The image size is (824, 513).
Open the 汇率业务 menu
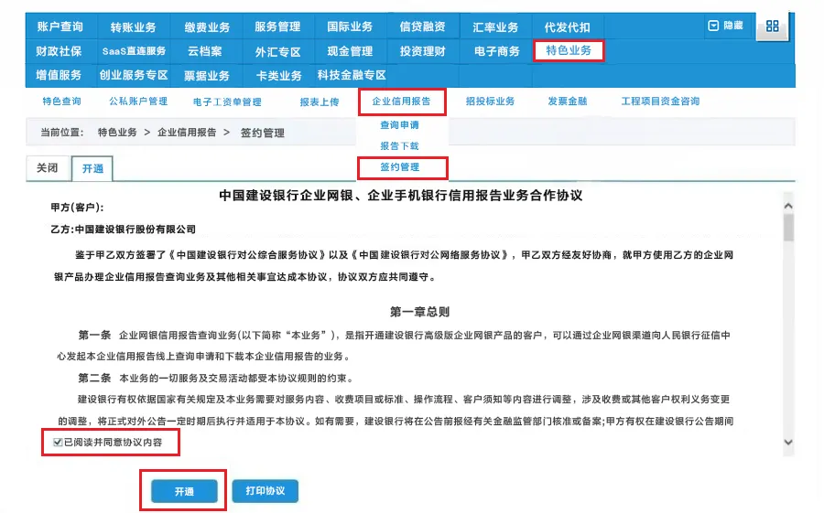click(495, 27)
